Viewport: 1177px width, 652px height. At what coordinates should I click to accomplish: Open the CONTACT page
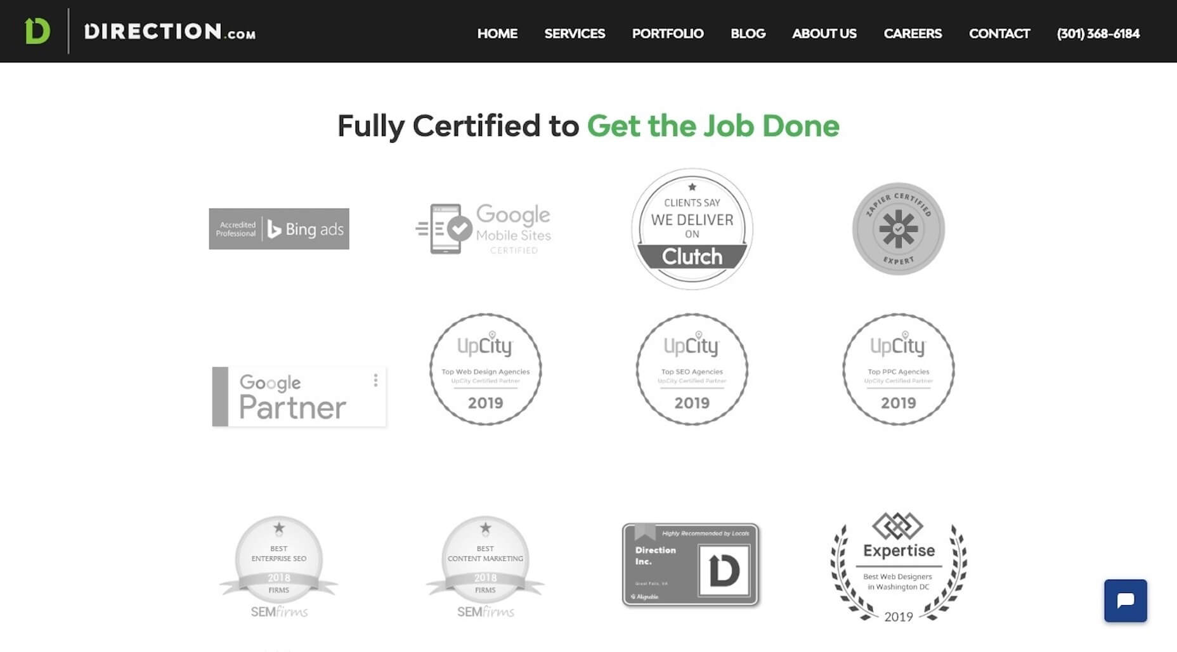[999, 34]
